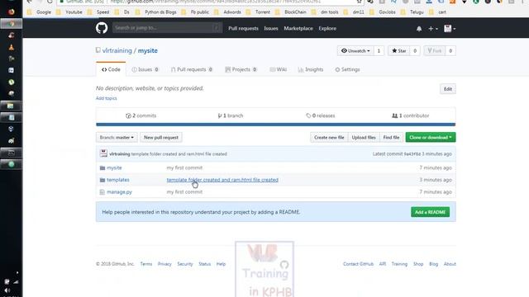
Task: Open the notifications bell
Action: pos(419,29)
